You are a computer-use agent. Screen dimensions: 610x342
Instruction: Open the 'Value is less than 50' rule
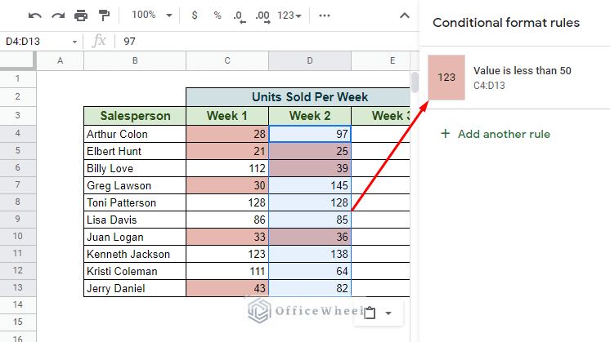(522, 77)
